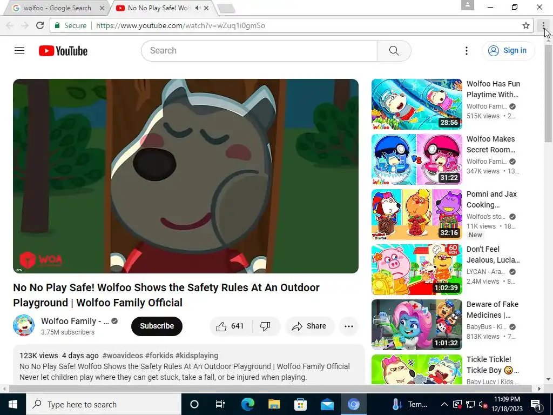Viewport: 553px width, 415px height.
Task: Open Mail app from taskbar
Action: pyautogui.click(x=327, y=404)
